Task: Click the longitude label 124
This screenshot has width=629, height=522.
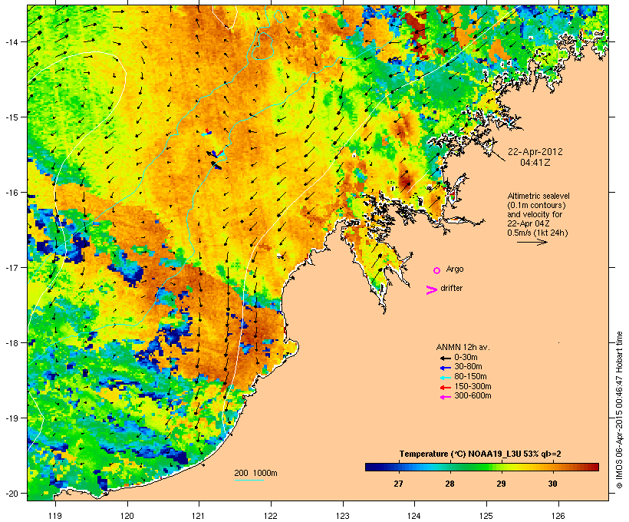Action: (414, 516)
